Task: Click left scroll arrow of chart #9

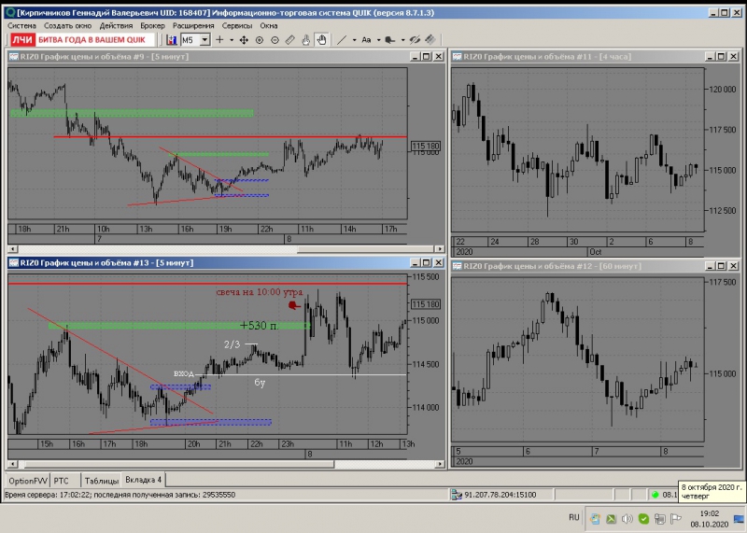Action: click(x=13, y=248)
